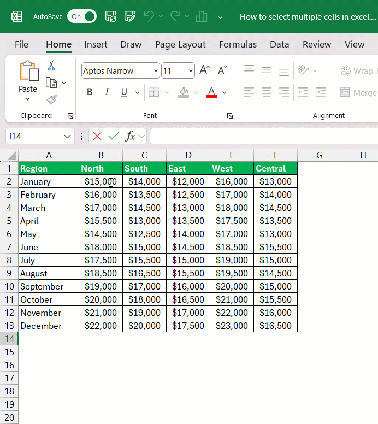Open the Name Box dropdown arrow
The height and width of the screenshot is (424, 378).
(x=67, y=137)
